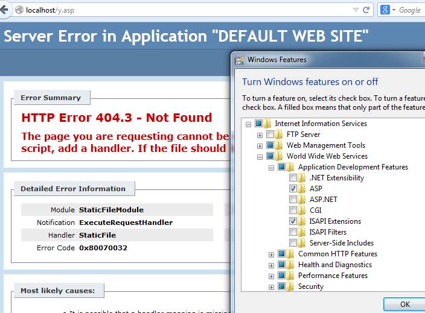Check the CGI feature checkbox
425x313 pixels.
tap(293, 210)
